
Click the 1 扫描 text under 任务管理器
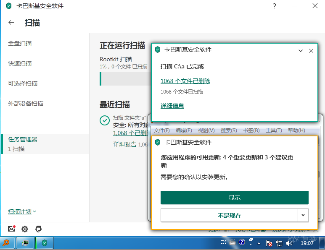(x=16, y=149)
